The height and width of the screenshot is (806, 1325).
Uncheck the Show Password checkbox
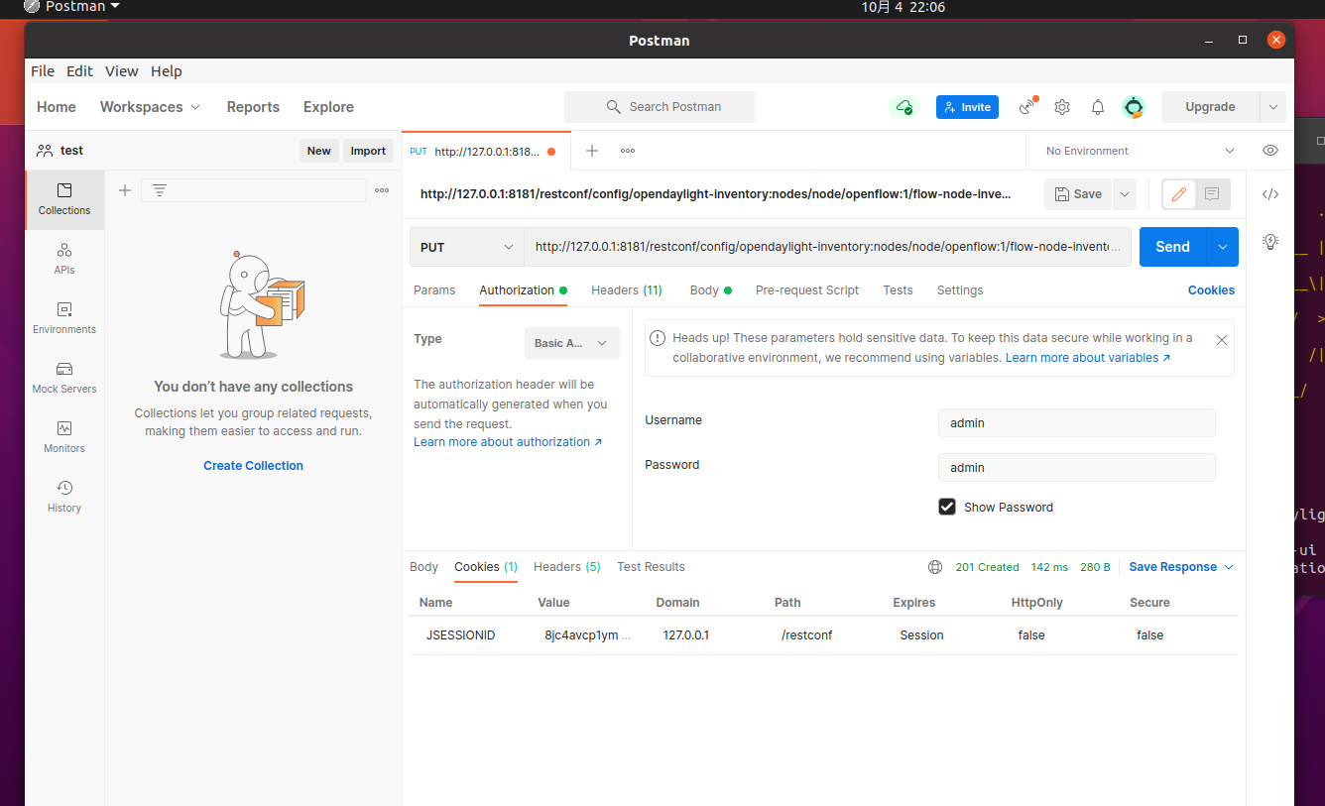[x=947, y=507]
